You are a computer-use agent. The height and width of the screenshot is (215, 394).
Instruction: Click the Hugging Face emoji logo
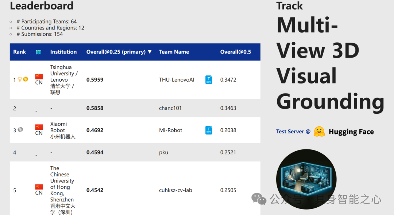319,132
